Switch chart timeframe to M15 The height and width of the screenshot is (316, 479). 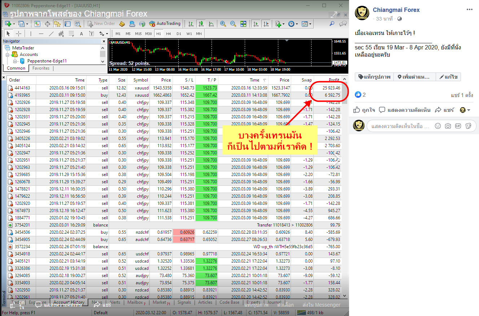point(138,34)
